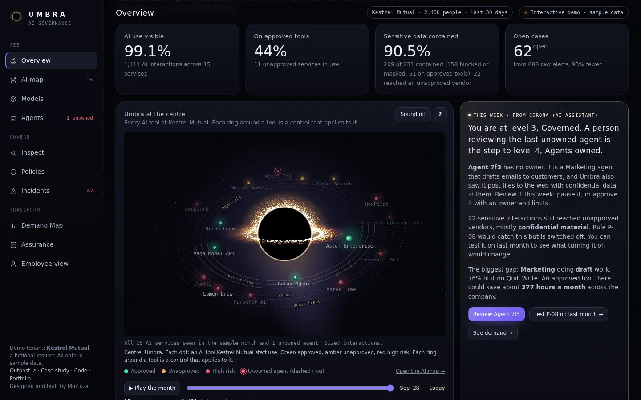The width and height of the screenshot is (641, 400).
Task: Click the Umbra logo ring icon
Action: pos(16,17)
